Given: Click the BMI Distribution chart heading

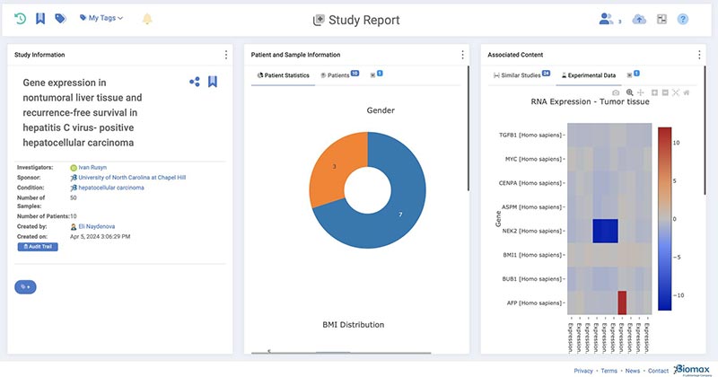Looking at the screenshot, I should click(x=353, y=325).
